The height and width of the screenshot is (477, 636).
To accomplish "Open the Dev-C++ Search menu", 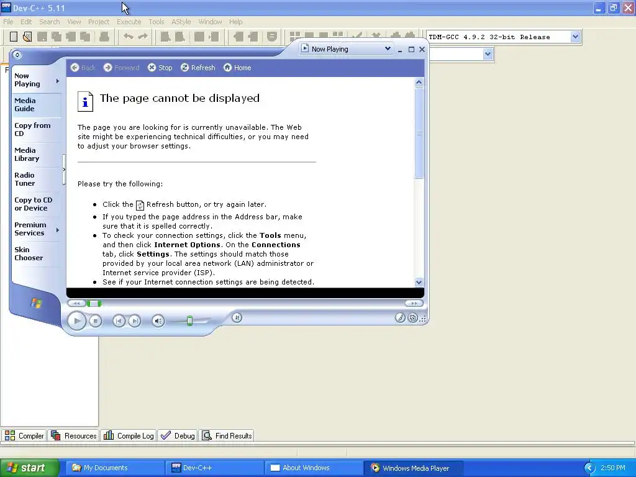I will (x=50, y=22).
